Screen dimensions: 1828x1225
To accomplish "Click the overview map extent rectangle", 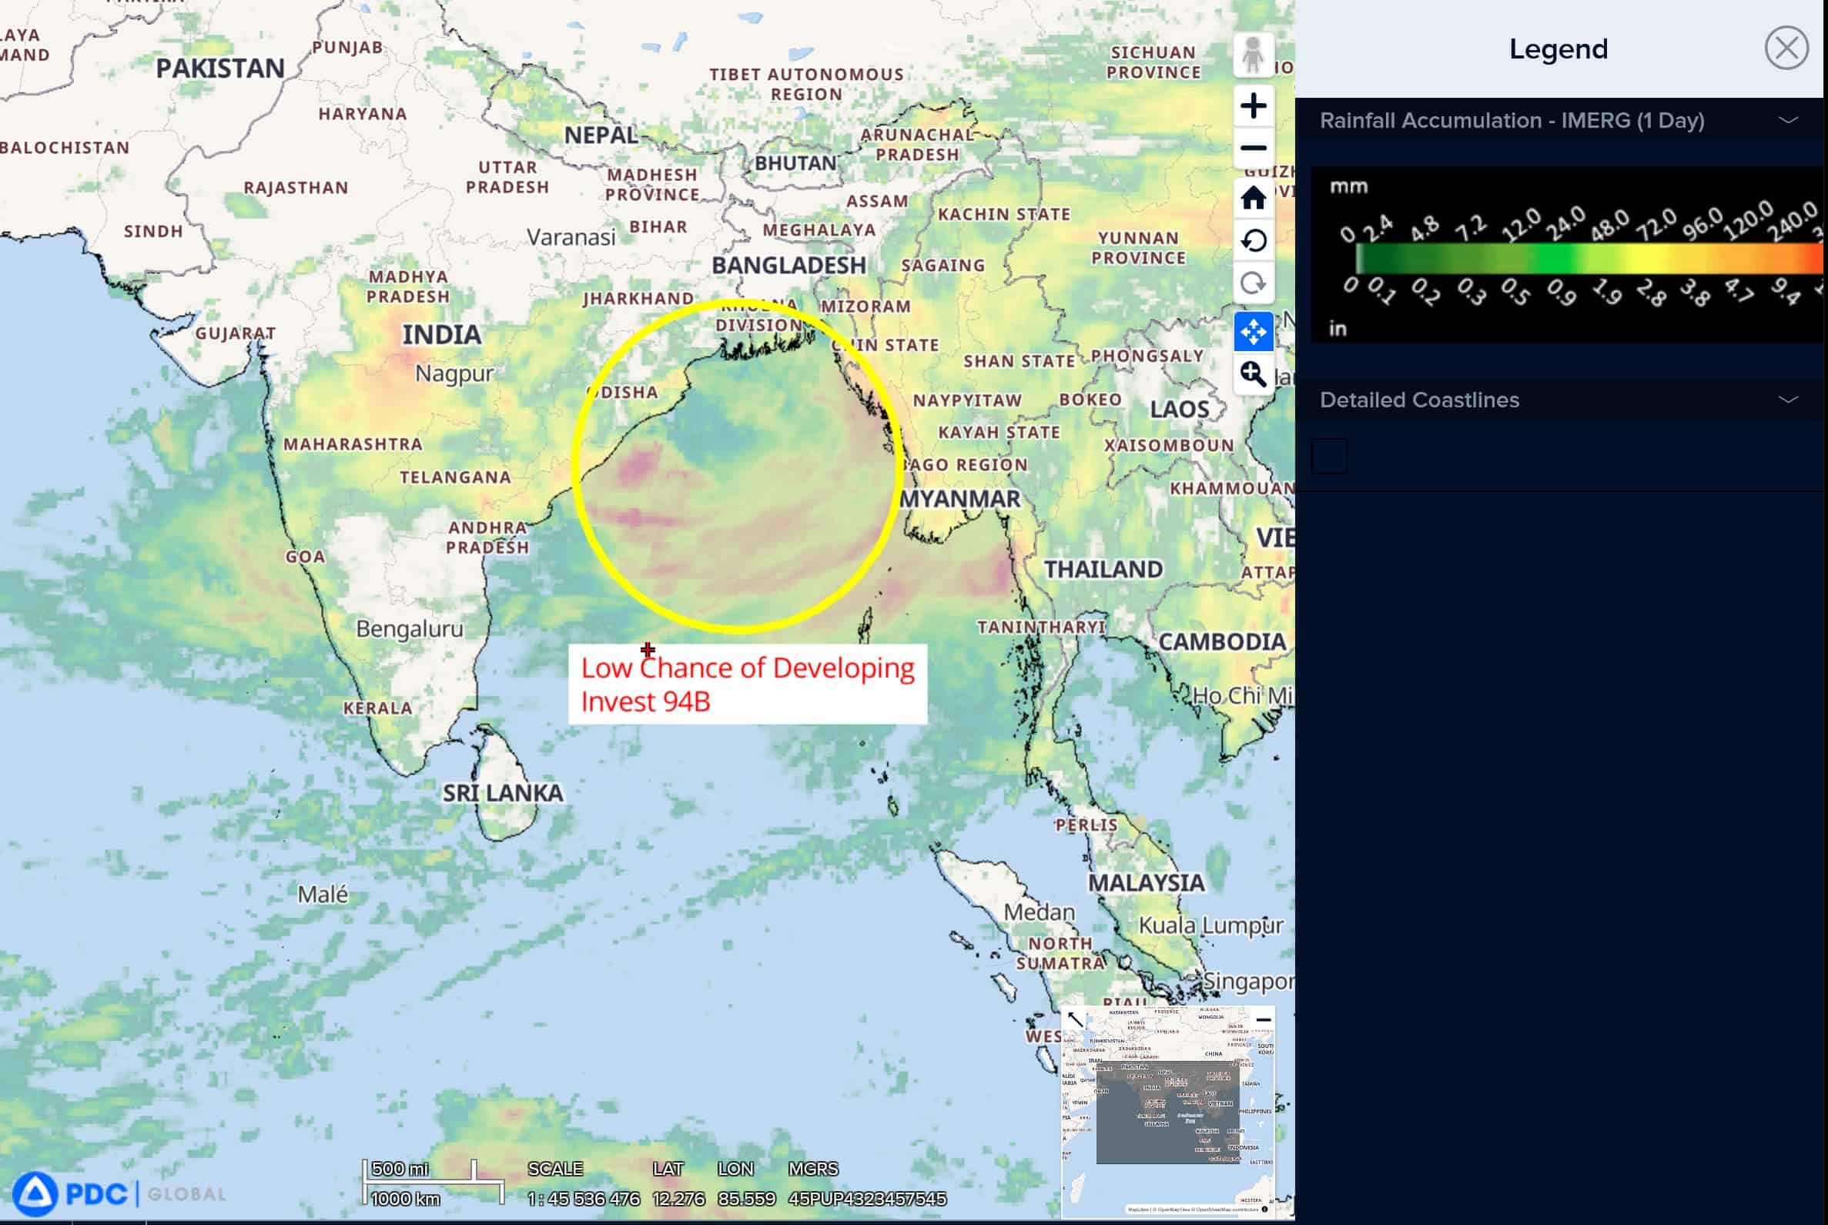I will tap(1167, 1113).
